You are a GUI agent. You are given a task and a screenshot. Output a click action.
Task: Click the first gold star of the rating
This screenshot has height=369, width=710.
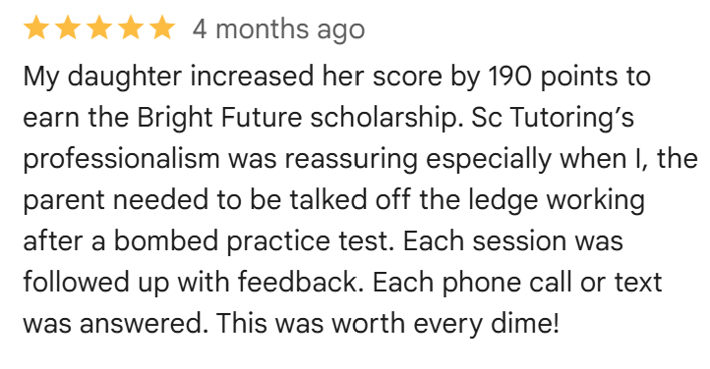[x=36, y=28]
